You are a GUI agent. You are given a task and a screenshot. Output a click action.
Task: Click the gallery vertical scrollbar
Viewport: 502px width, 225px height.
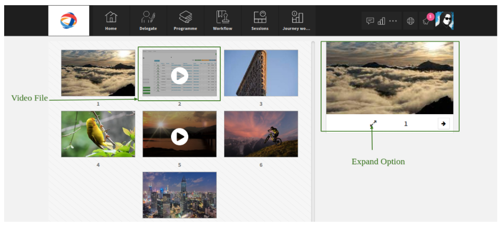tap(313, 131)
